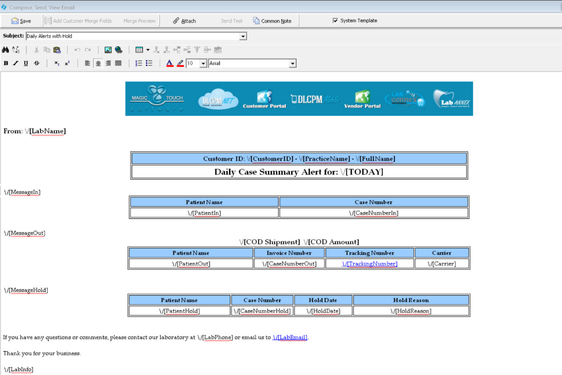
Task: Click the Paste clipboard icon
Action: coord(57,50)
